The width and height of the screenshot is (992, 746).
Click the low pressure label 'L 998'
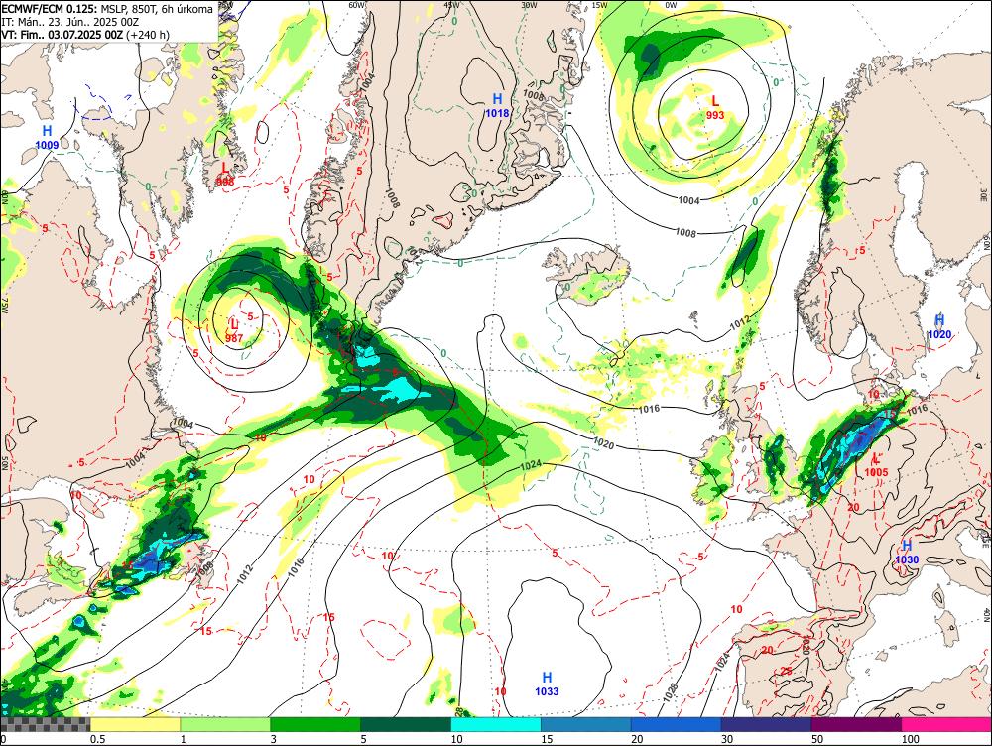225,174
